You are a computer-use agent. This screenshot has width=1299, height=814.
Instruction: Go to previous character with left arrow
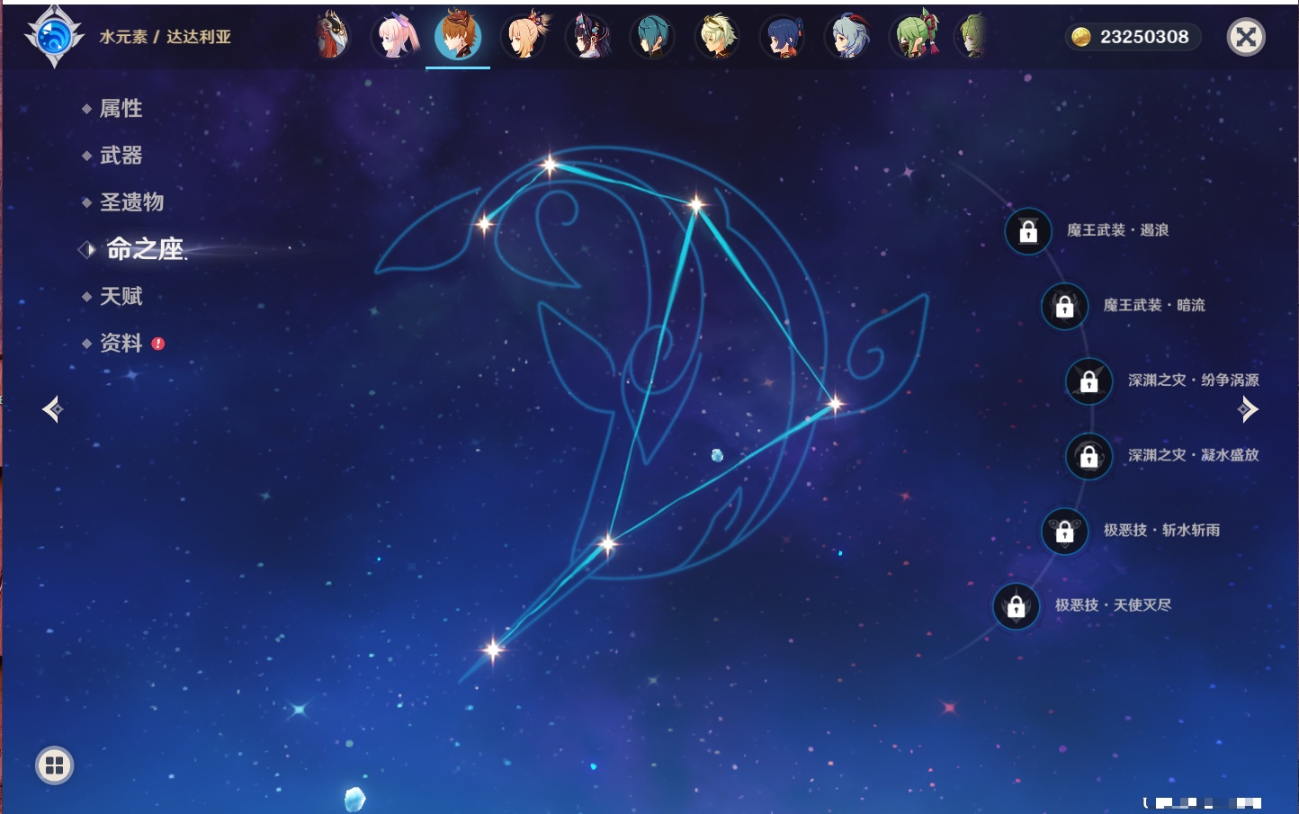pos(52,409)
